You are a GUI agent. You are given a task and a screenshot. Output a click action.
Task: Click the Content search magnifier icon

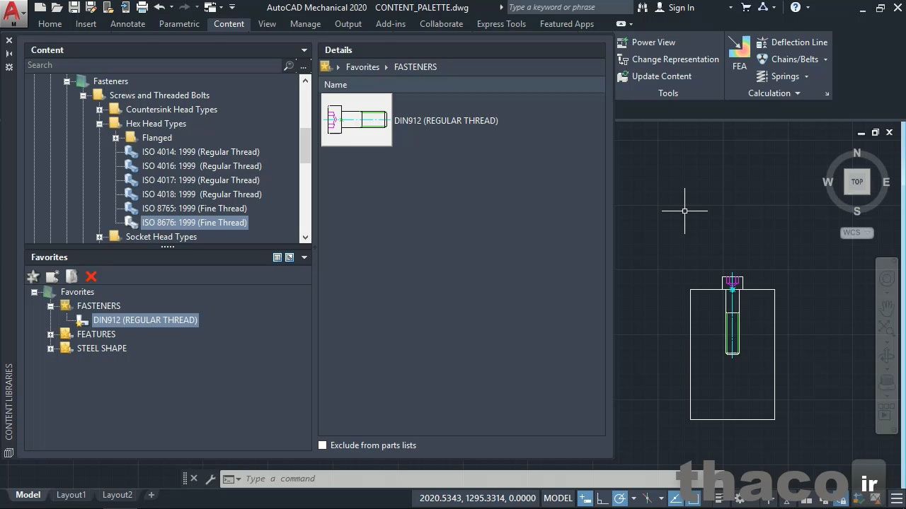click(x=289, y=65)
